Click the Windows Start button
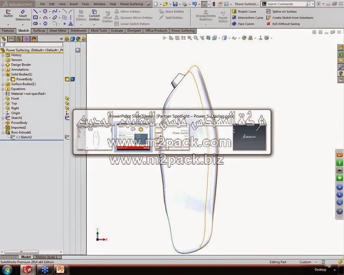 click(7, 270)
